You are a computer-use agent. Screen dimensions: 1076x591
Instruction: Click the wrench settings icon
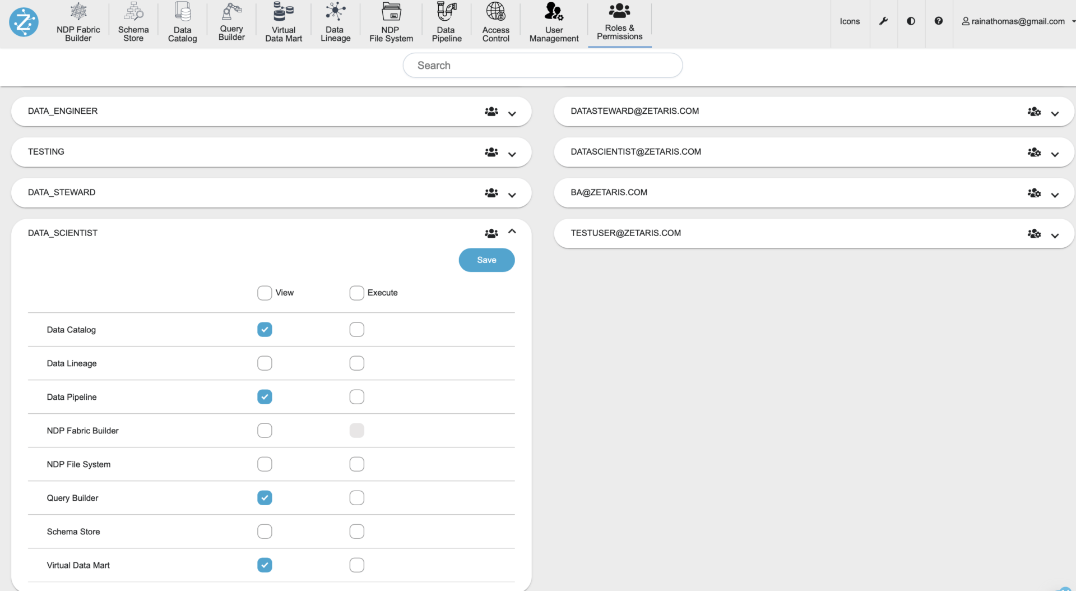tap(883, 21)
